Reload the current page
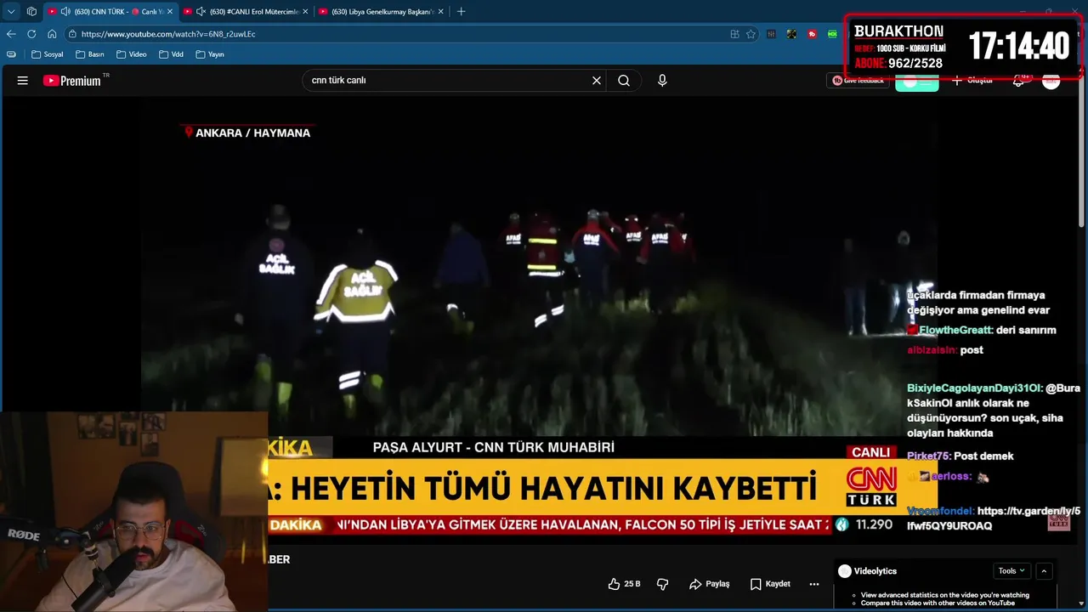The width and height of the screenshot is (1088, 612). coord(31,34)
